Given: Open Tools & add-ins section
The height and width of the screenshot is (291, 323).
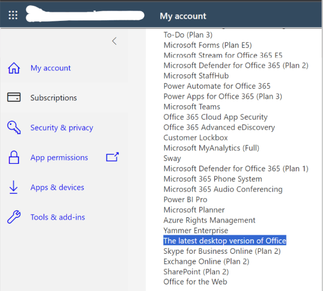Looking at the screenshot, I should pos(58,217).
